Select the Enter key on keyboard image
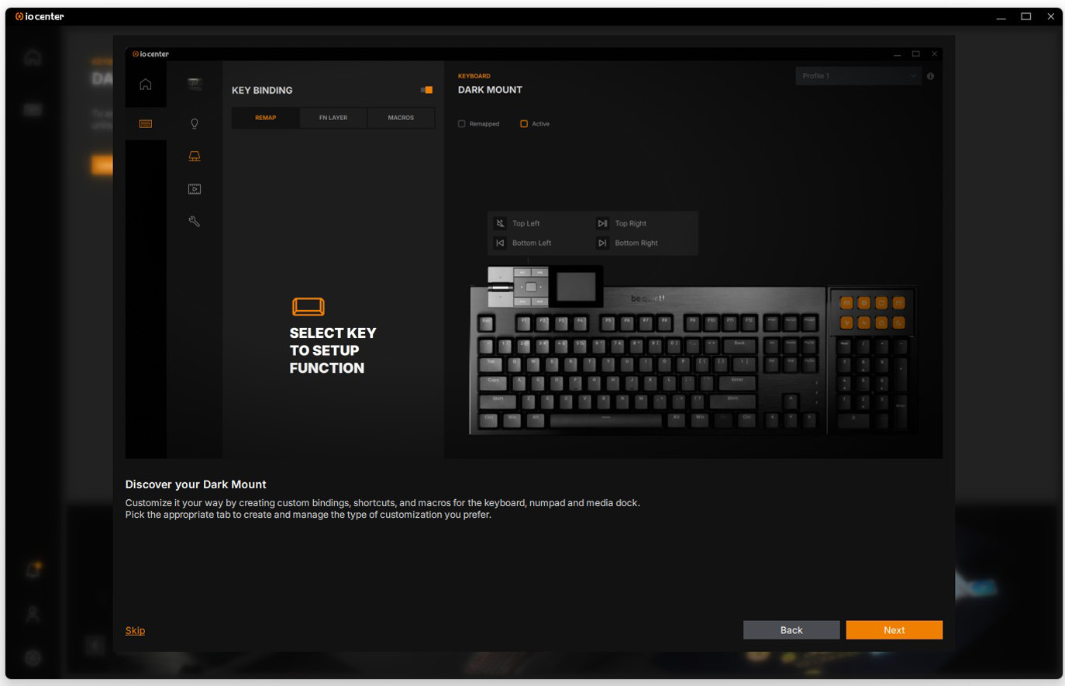Viewport: 1065px width, 686px height. [737, 382]
